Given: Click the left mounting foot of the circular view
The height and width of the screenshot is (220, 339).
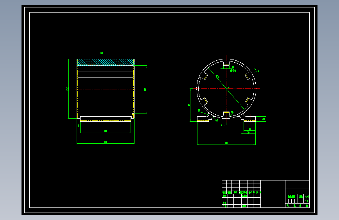Looking at the screenshot, I should [x=203, y=119].
